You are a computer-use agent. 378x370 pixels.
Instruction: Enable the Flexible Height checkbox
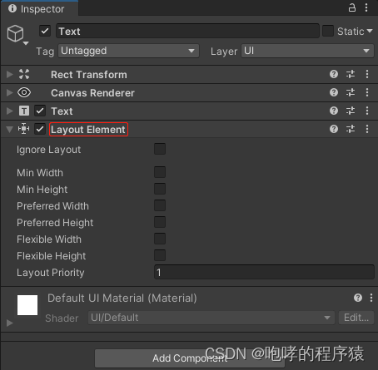pos(160,255)
